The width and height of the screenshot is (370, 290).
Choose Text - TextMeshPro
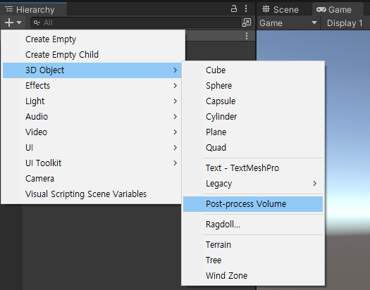253,168
